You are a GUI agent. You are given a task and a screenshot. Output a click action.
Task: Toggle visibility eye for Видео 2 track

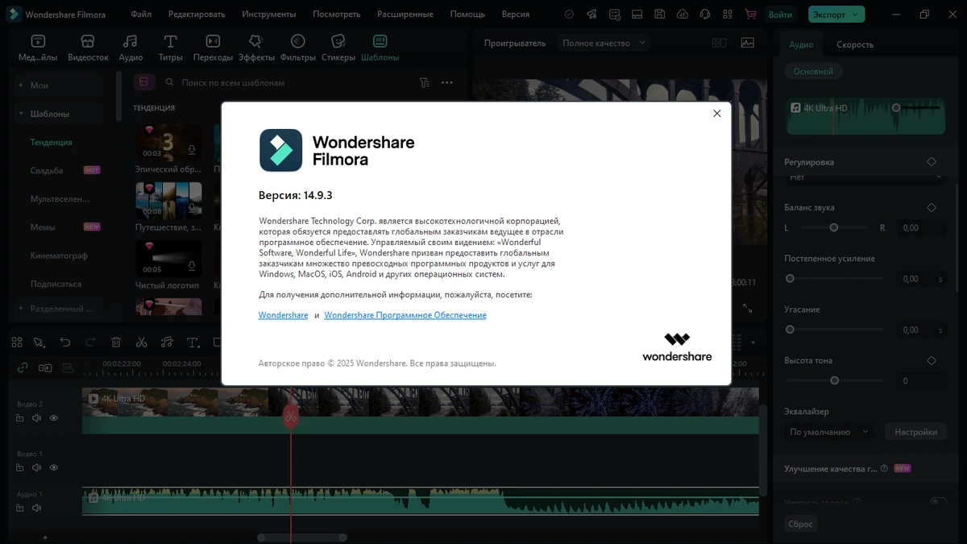pyautogui.click(x=54, y=418)
